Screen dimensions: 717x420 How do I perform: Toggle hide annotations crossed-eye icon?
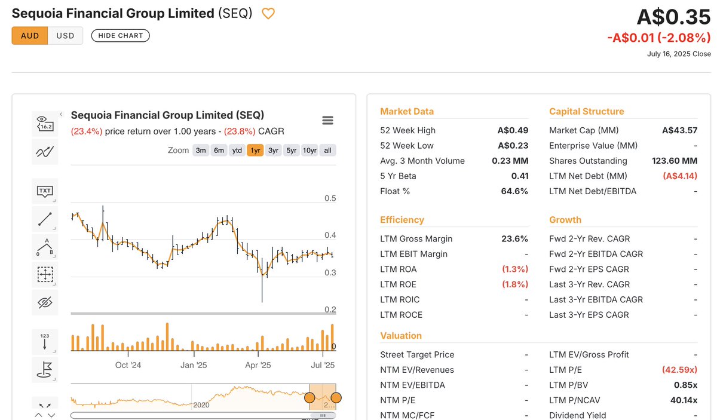(45, 303)
